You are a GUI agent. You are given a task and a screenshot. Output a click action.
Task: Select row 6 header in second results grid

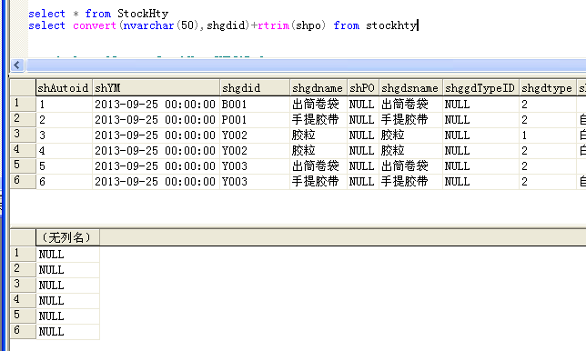pyautogui.click(x=23, y=331)
